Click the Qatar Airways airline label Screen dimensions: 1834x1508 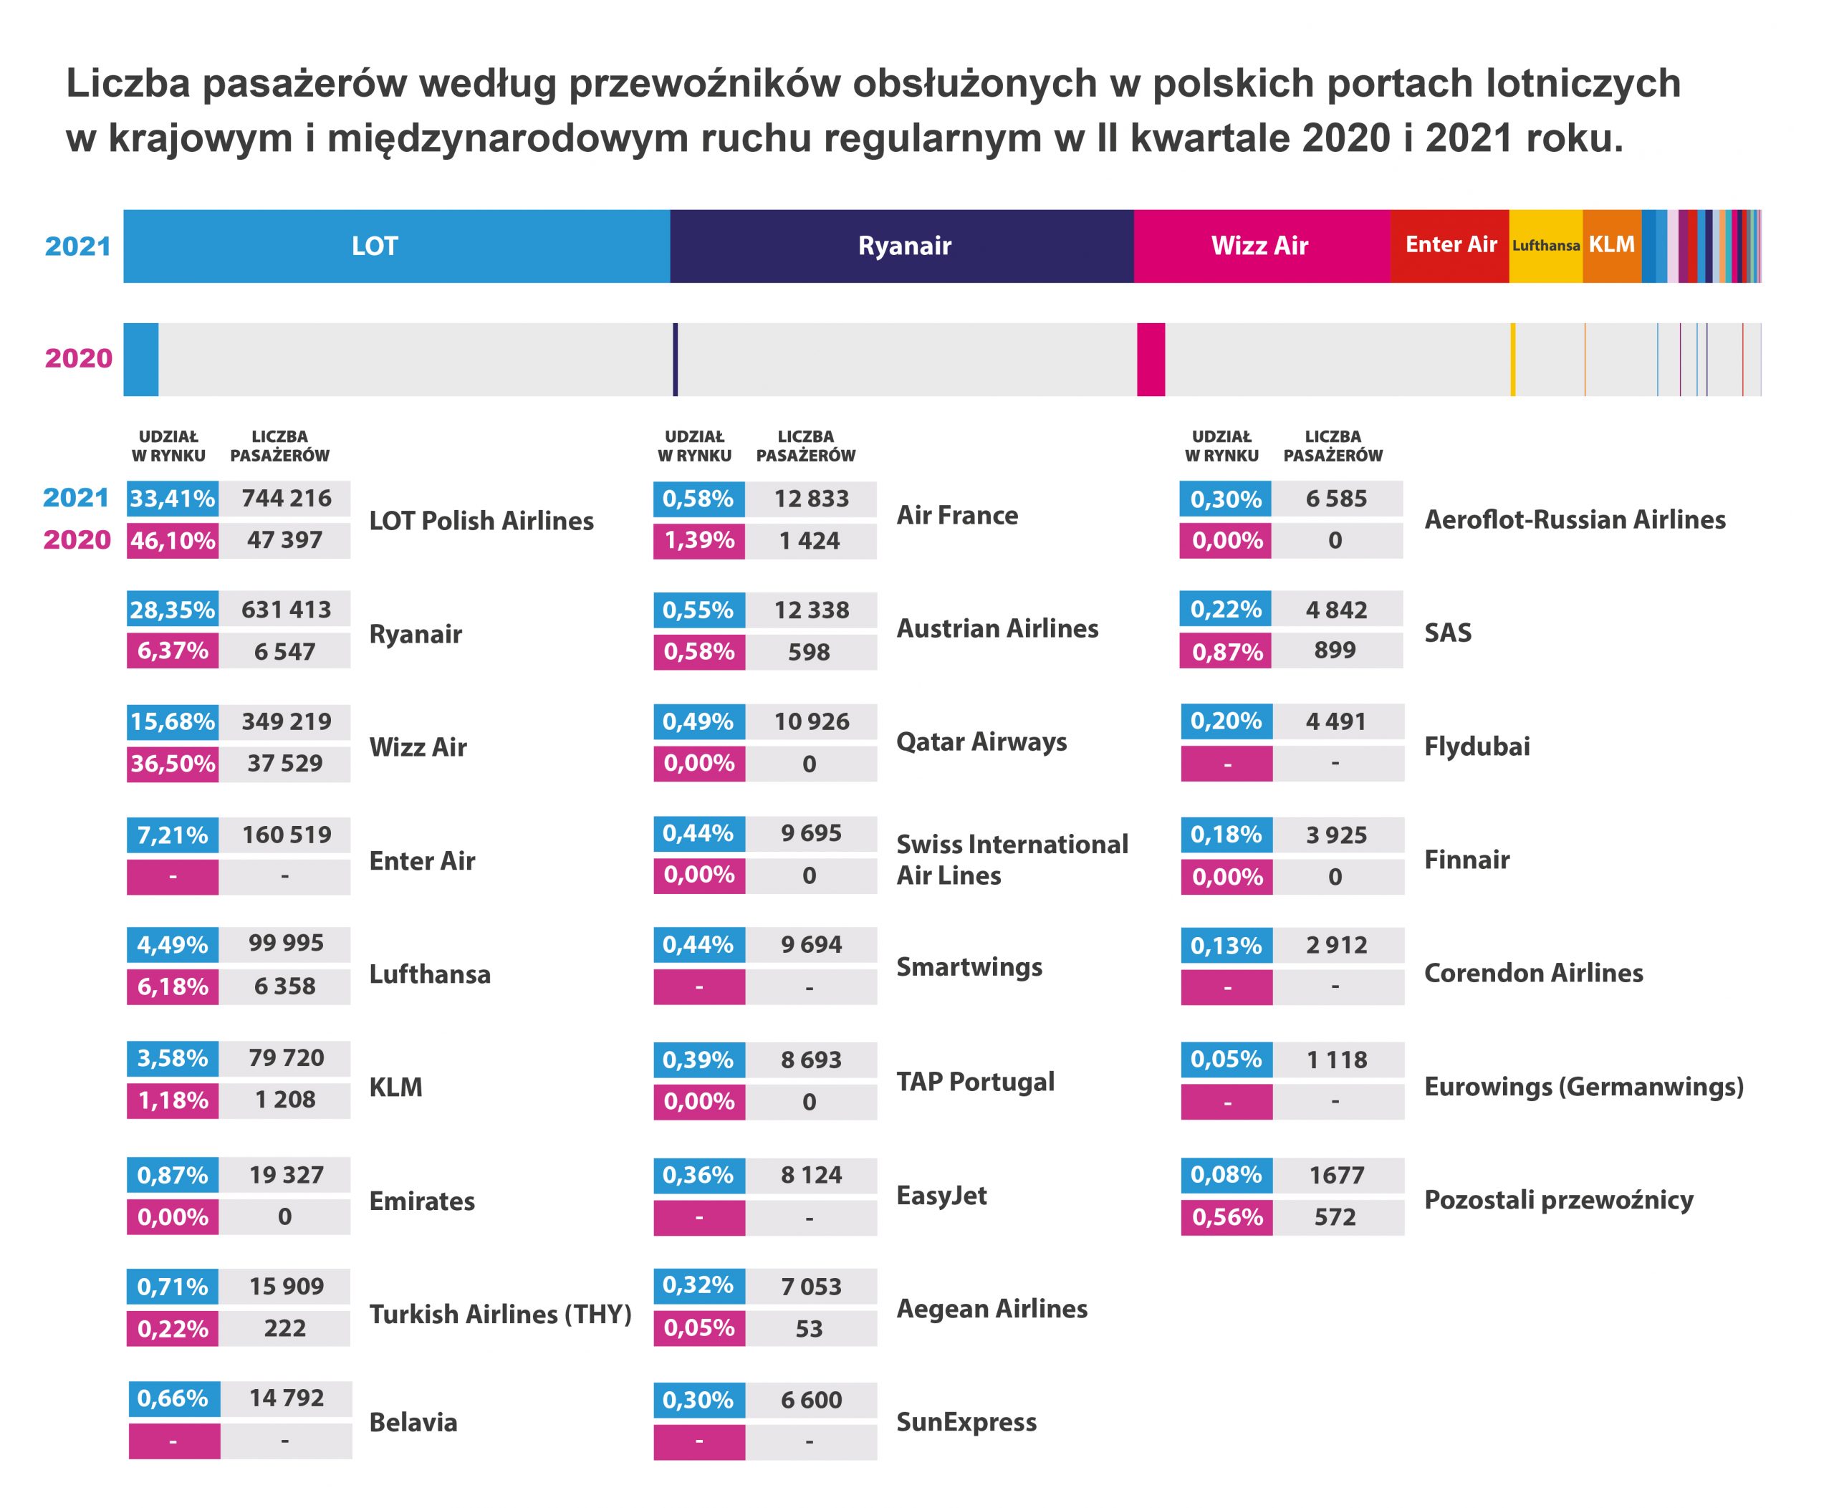point(981,742)
